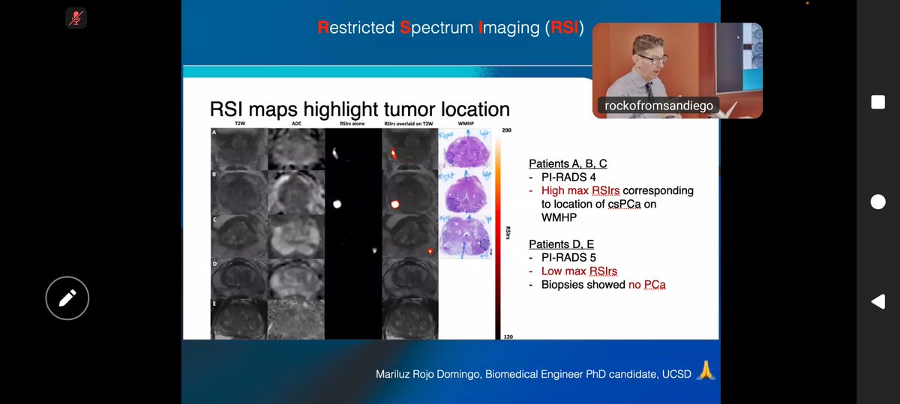This screenshot has width=900, height=404.
Task: Click the patient A histopathology image
Action: (466, 148)
